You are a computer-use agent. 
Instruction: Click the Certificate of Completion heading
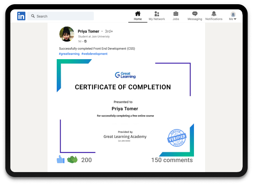click(123, 87)
